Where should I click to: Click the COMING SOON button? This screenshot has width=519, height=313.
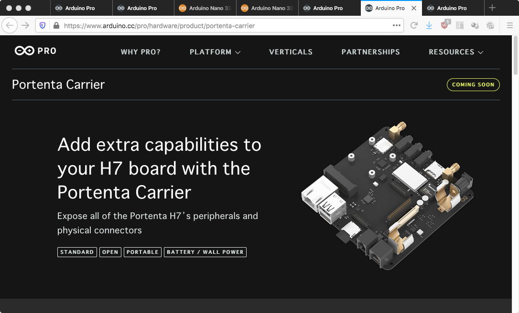point(473,84)
